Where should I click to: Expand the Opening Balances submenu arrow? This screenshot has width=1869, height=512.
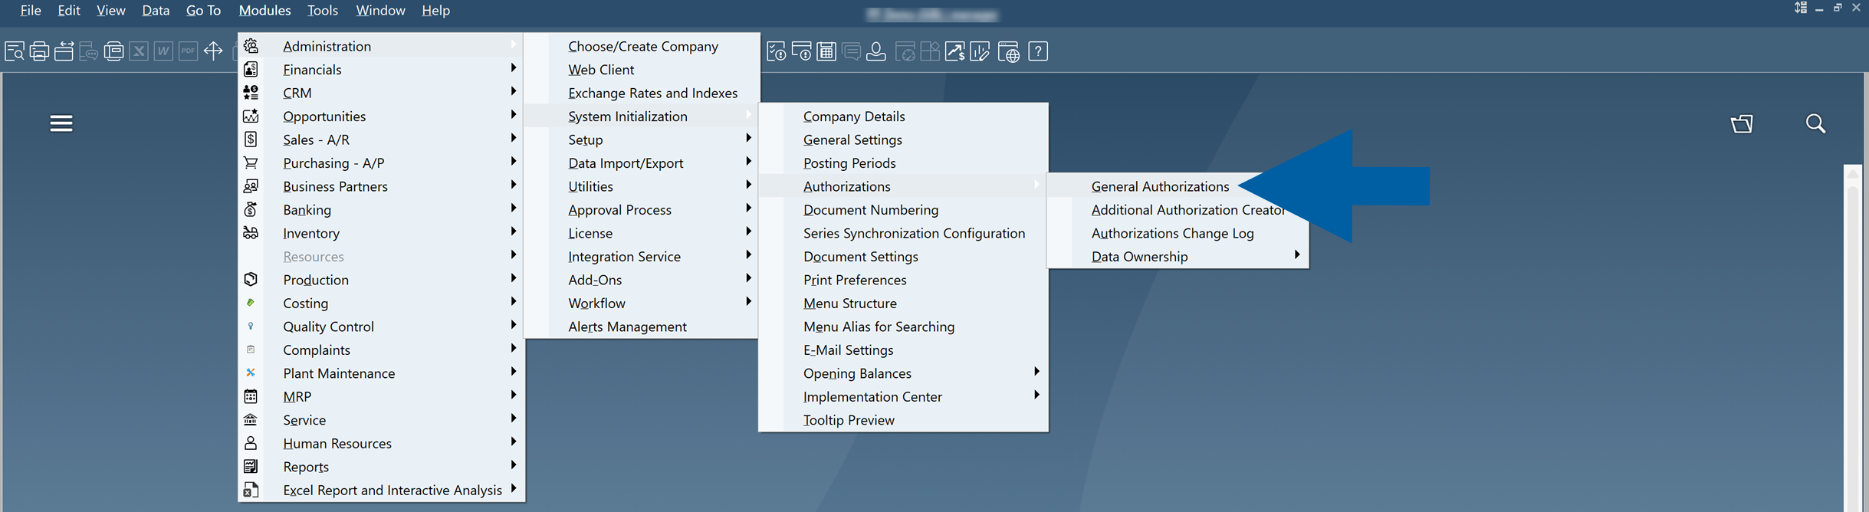[x=1036, y=372]
